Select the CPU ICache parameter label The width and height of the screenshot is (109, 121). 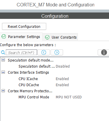point(28,79)
